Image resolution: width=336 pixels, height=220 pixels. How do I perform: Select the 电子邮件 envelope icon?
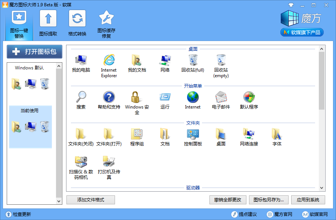click(x=221, y=100)
